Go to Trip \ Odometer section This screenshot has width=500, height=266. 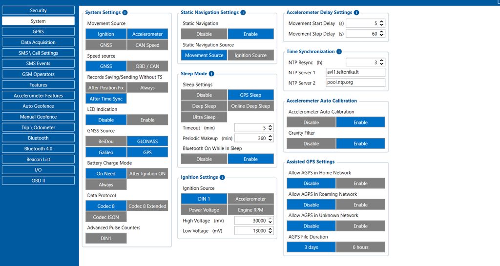38,127
